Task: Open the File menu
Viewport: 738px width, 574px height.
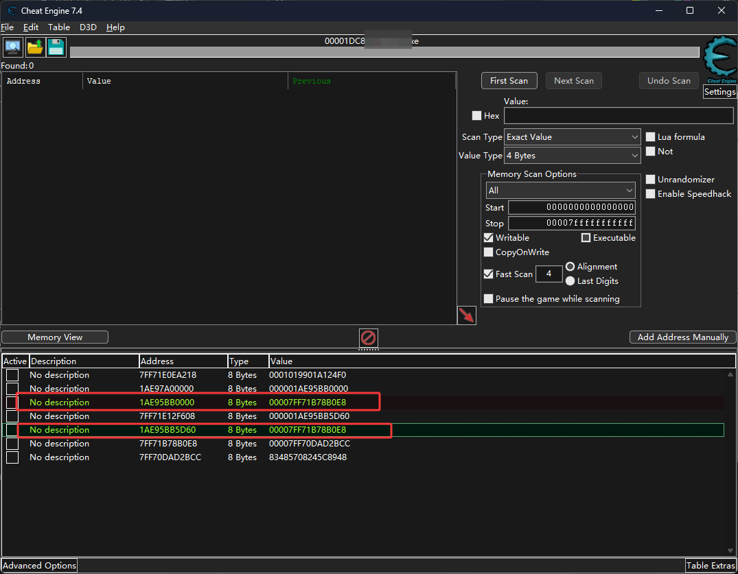Action: coord(8,27)
